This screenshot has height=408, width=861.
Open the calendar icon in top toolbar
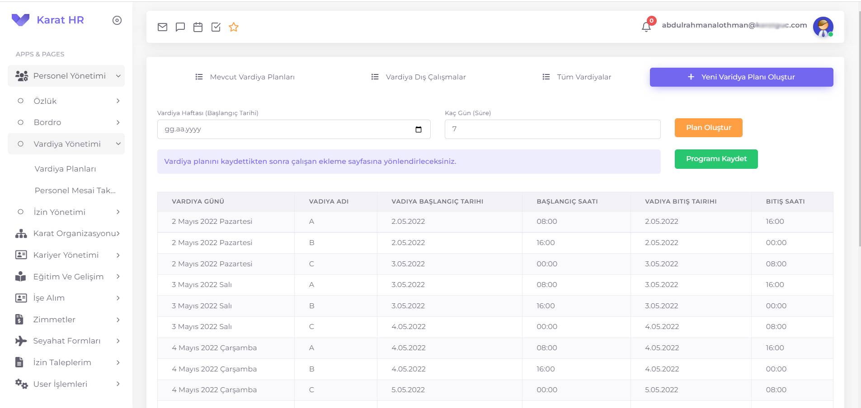point(198,27)
